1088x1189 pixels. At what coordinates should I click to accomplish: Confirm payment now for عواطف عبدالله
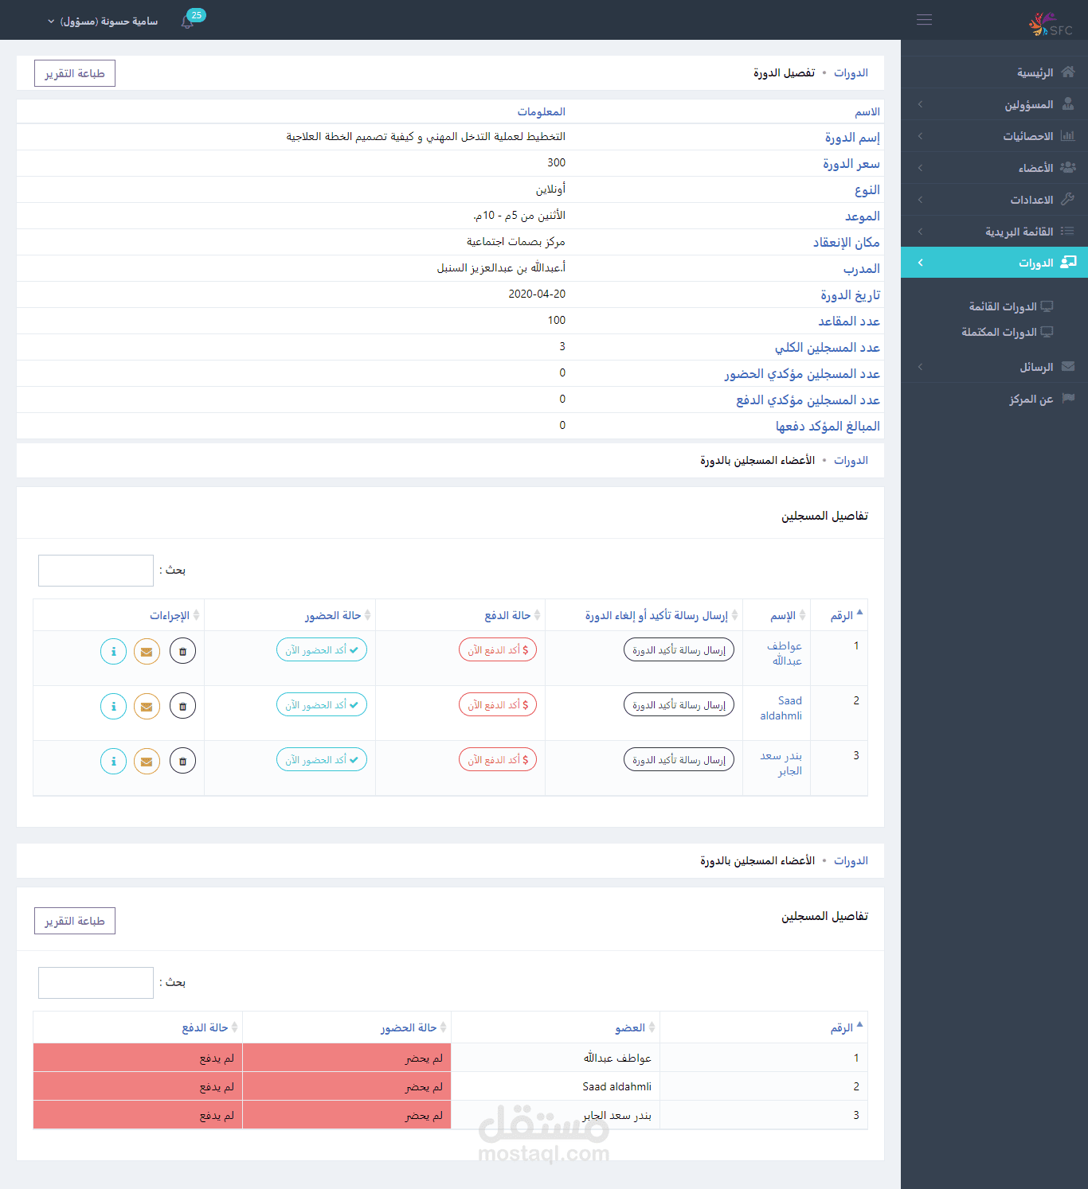click(x=498, y=650)
